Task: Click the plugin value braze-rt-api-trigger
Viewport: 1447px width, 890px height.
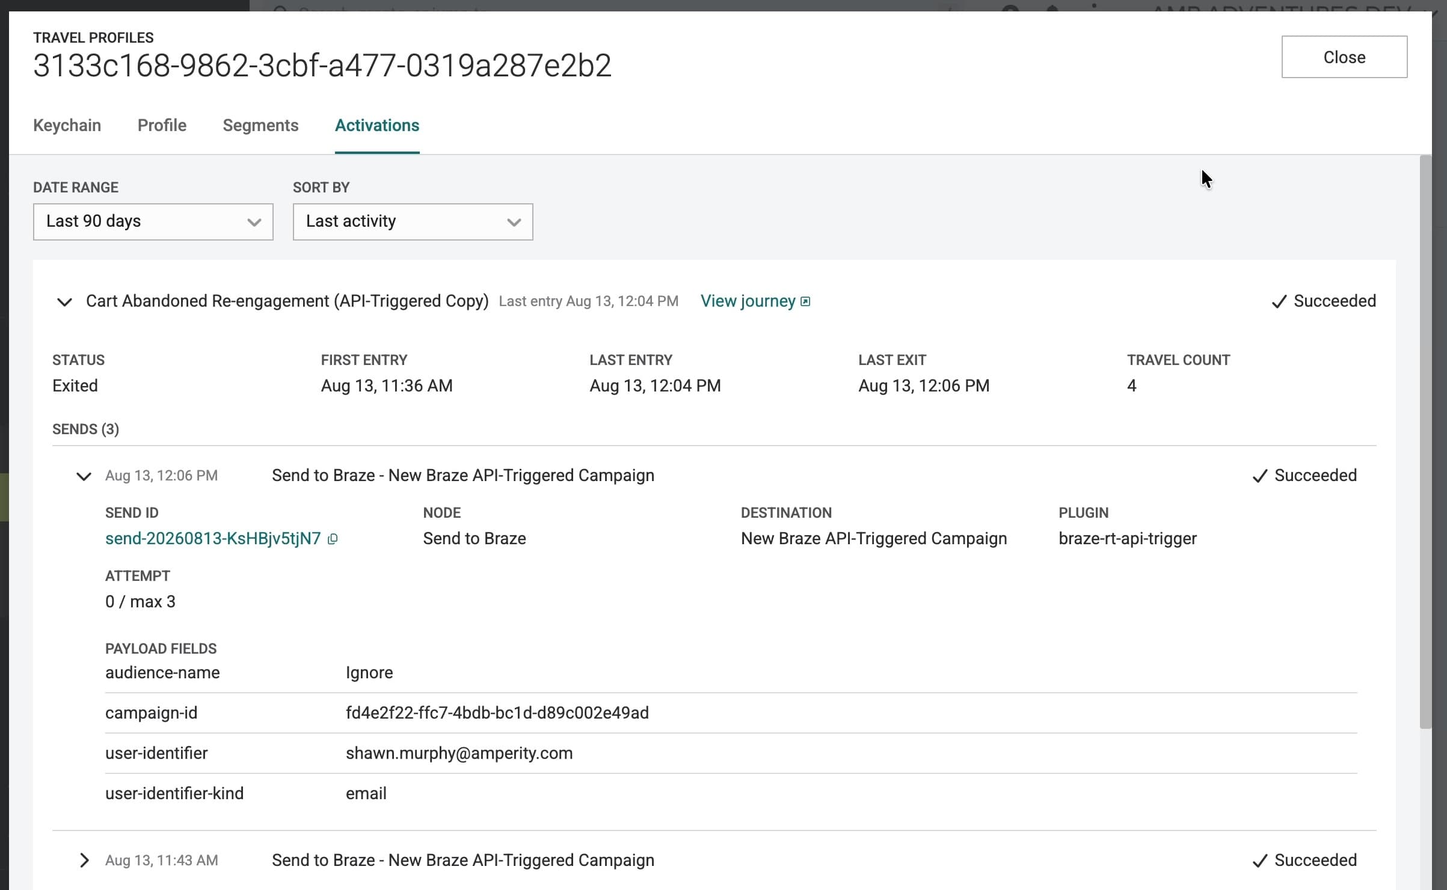Action: 1128,538
